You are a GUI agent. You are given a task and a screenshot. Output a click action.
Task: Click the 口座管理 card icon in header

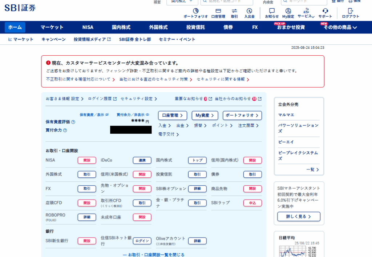click(x=218, y=13)
